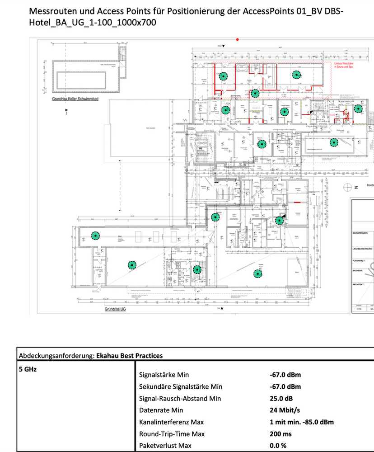
Task: Select the access point in the Massage corridor
Action: point(255,94)
